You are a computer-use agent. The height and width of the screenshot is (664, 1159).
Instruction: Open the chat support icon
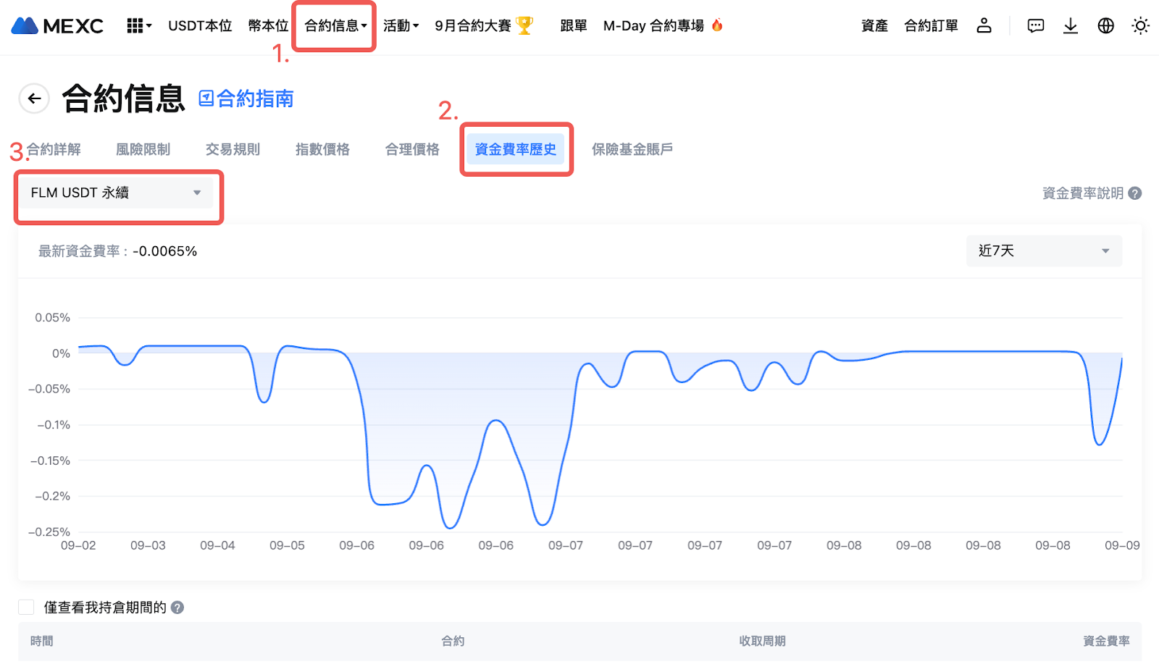pos(1036,26)
